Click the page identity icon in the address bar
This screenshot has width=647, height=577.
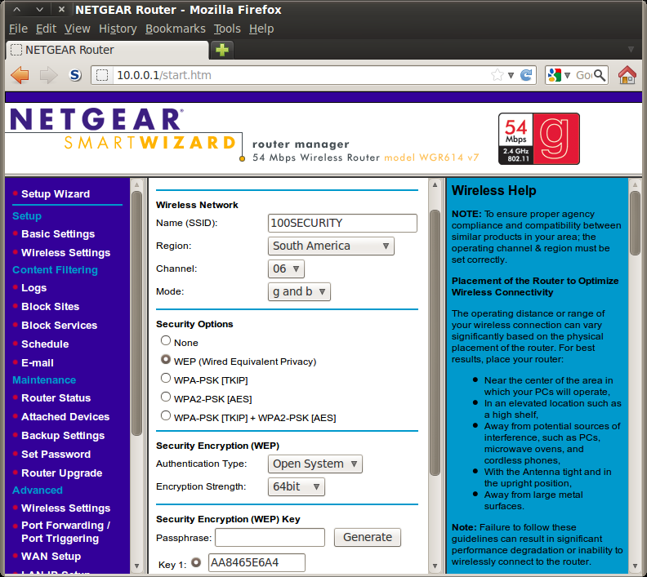pos(102,75)
